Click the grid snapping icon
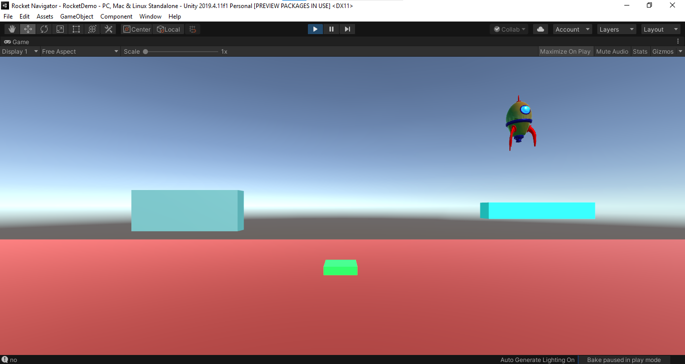 193,29
